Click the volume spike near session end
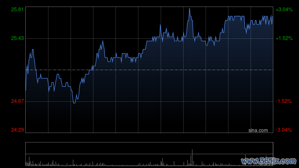The width and height of the screenshot is (299, 168). click(x=245, y=160)
